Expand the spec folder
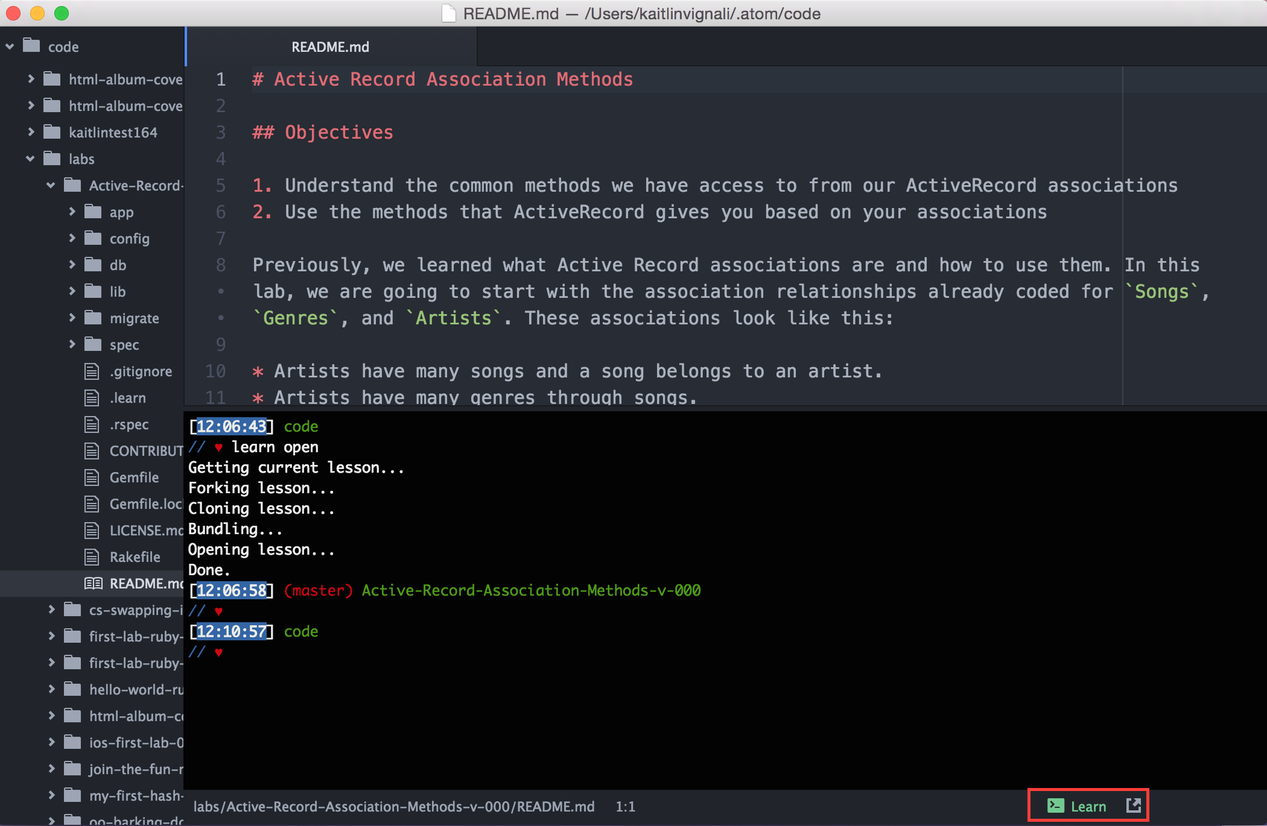 (72, 344)
